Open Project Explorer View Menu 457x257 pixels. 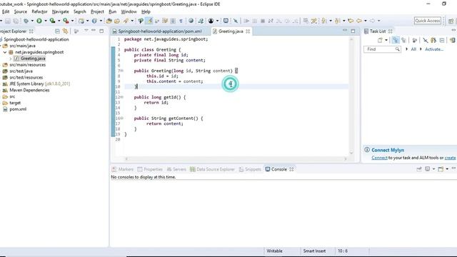pyautogui.click(x=86, y=31)
